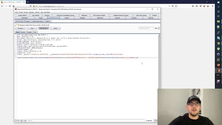Click Firefox reload page icon
222x125 pixels.
pos(10,6)
